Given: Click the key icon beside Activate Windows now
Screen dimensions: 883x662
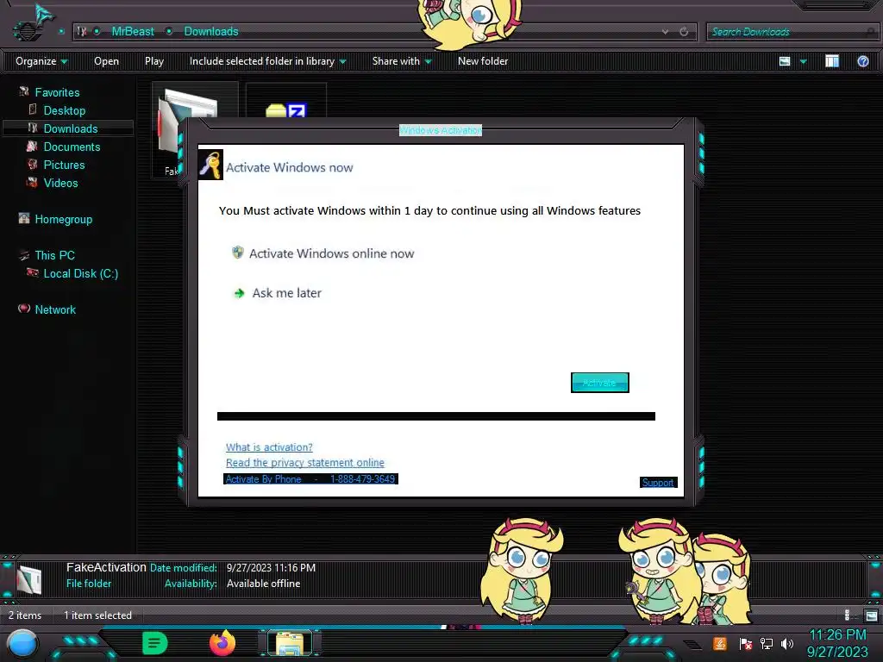Looking at the screenshot, I should point(210,165).
